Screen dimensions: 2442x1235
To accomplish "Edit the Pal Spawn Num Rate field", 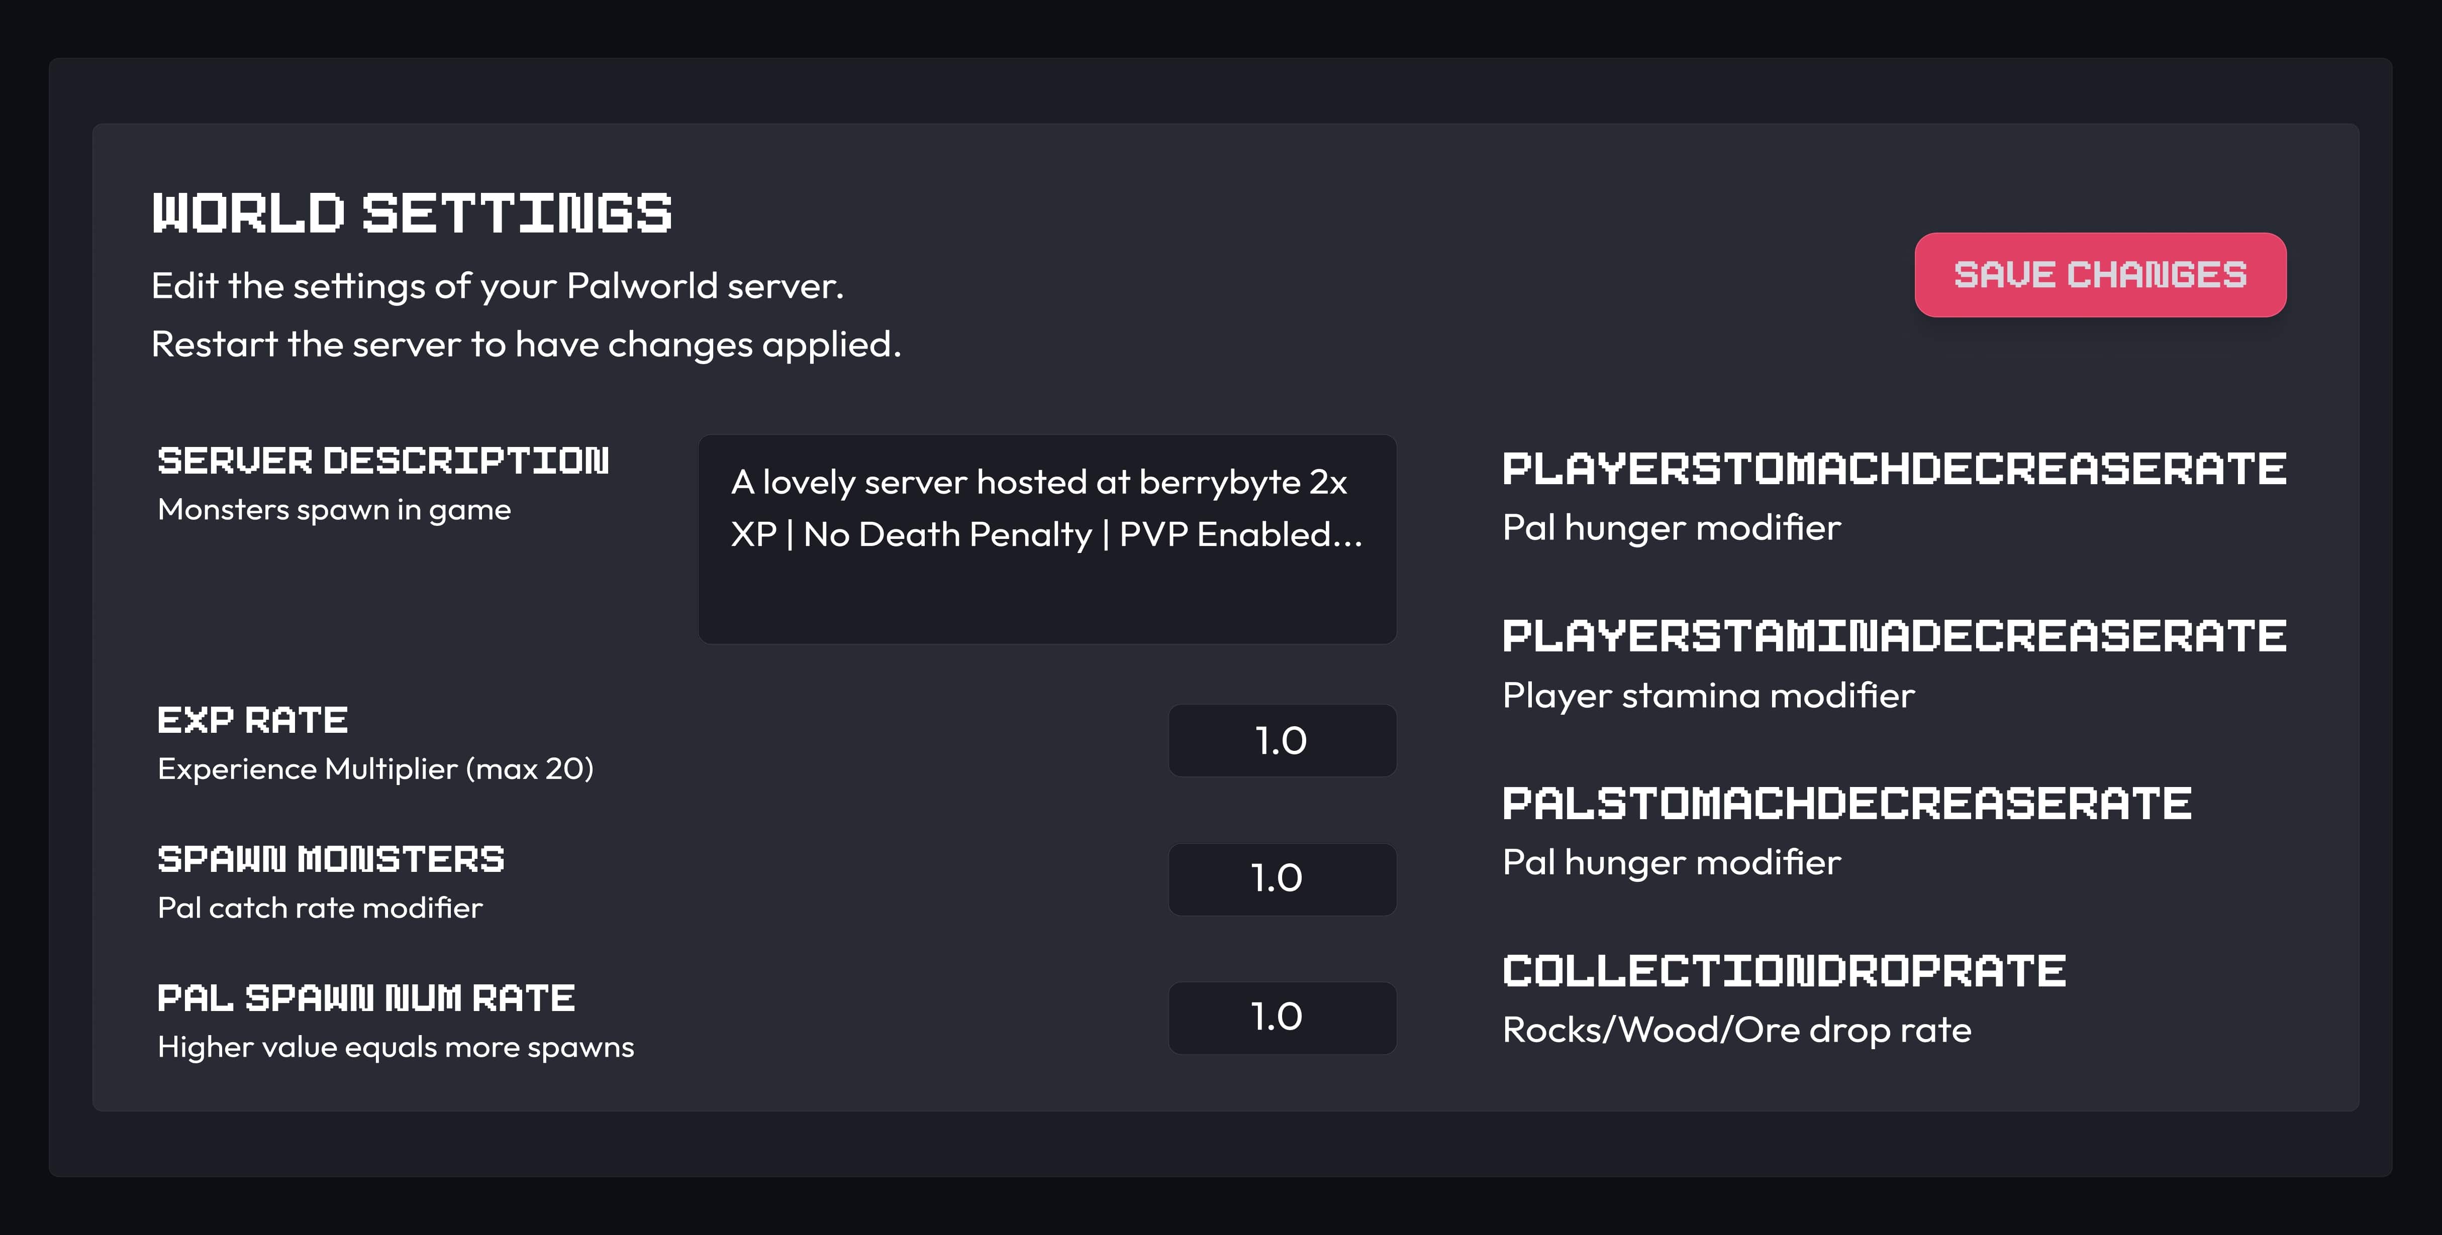I will (x=1282, y=1017).
